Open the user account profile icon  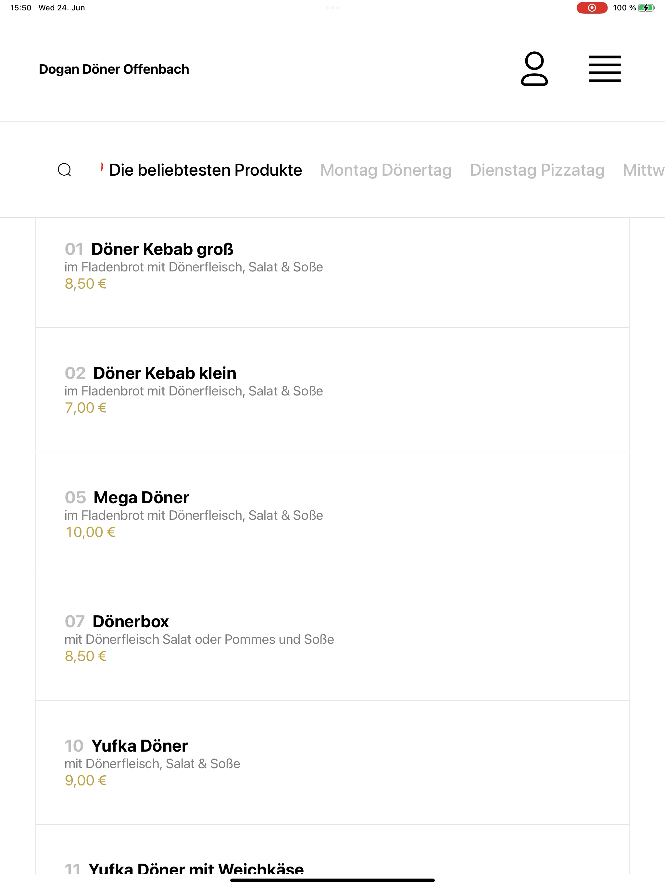point(534,69)
